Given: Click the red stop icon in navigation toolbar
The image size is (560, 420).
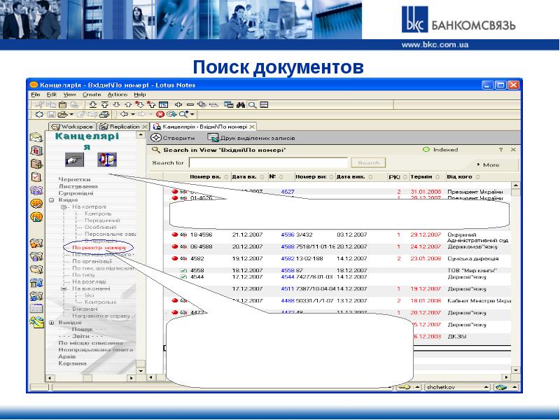Looking at the screenshot, I should 160,114.
